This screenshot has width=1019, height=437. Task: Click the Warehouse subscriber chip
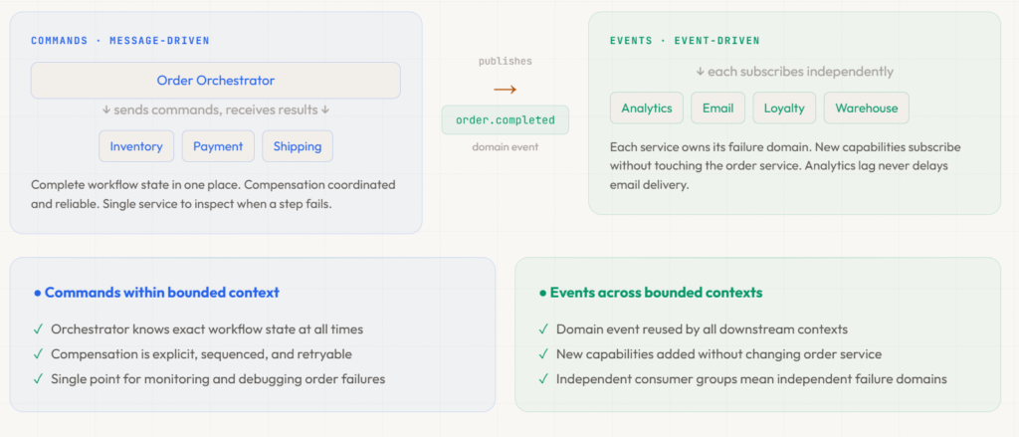tap(866, 109)
